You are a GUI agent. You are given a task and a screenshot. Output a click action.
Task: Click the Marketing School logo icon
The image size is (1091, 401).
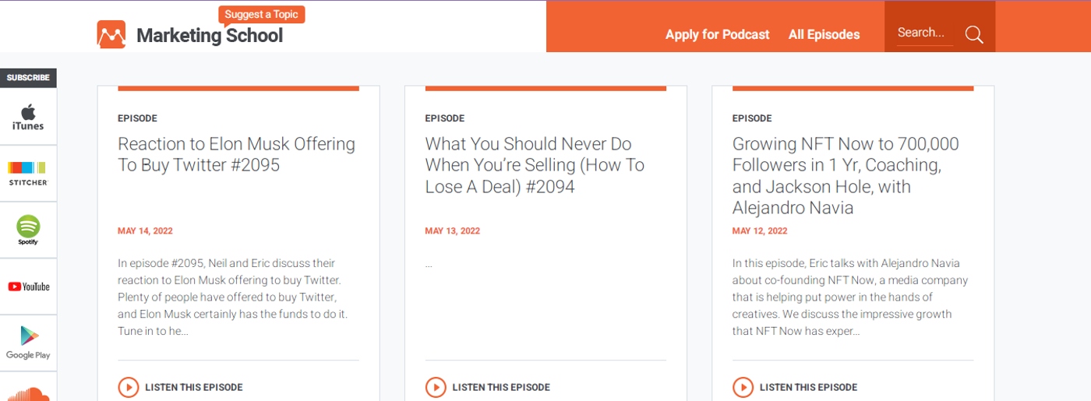pyautogui.click(x=111, y=34)
